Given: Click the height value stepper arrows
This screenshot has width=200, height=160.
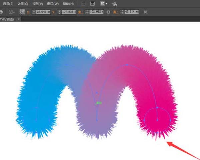Looking at the screenshot, I should tap(122, 12).
